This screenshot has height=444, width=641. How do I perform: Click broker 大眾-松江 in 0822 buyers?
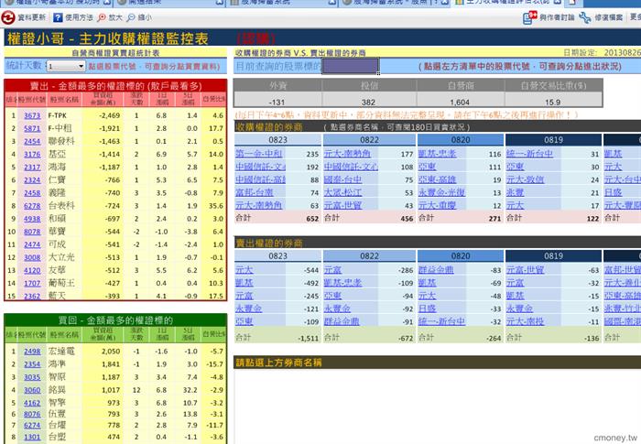pos(342,192)
